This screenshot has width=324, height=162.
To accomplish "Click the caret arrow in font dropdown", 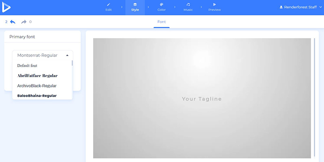I will [67, 55].
